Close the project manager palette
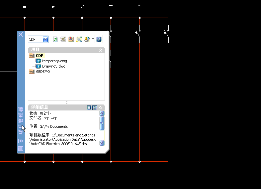Viewport: 261px width, 189px height. click(x=21, y=34)
